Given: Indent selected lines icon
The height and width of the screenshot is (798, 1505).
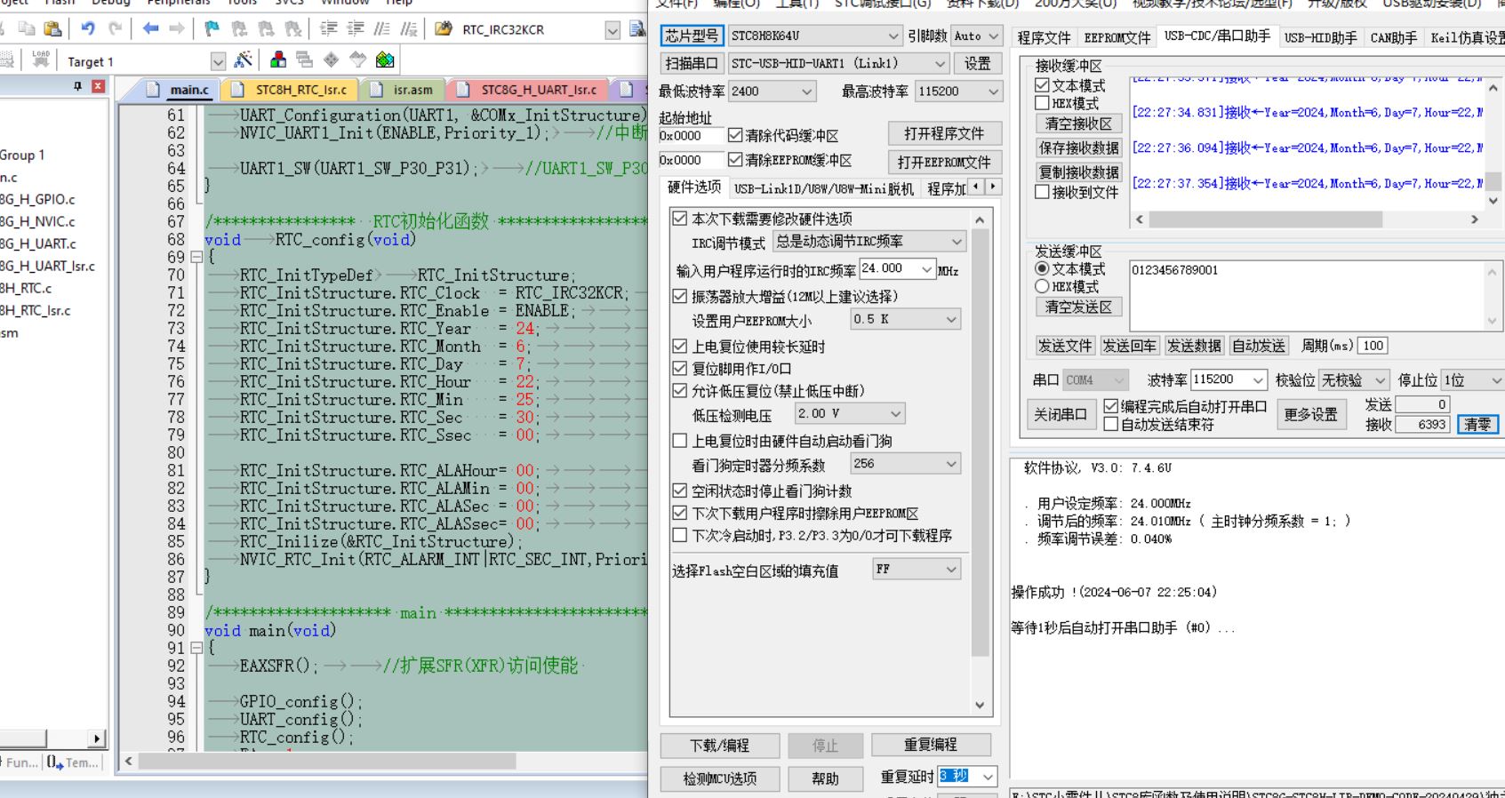Looking at the screenshot, I should coord(328,29).
